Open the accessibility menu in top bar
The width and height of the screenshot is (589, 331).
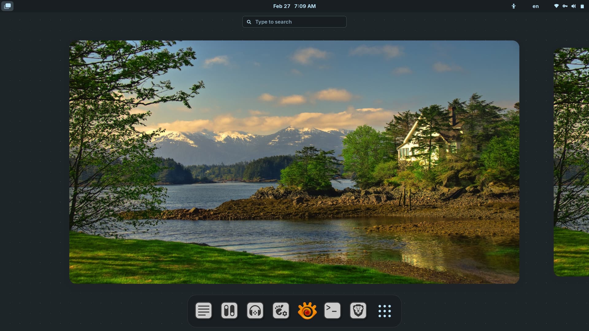coord(514,6)
